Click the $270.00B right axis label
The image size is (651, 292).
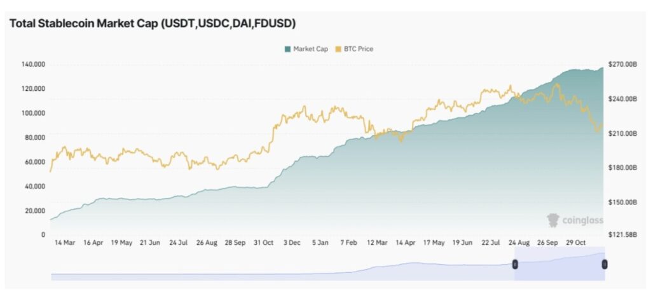pos(622,64)
